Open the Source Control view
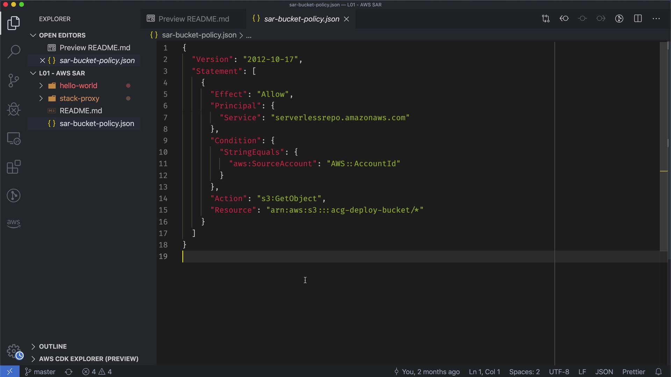The image size is (671, 377). point(14,81)
